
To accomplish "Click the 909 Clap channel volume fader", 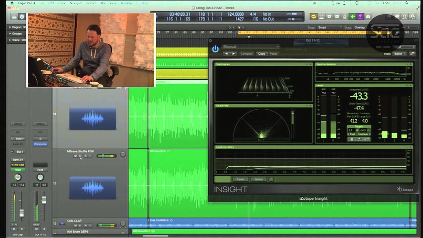I will coord(22,213).
